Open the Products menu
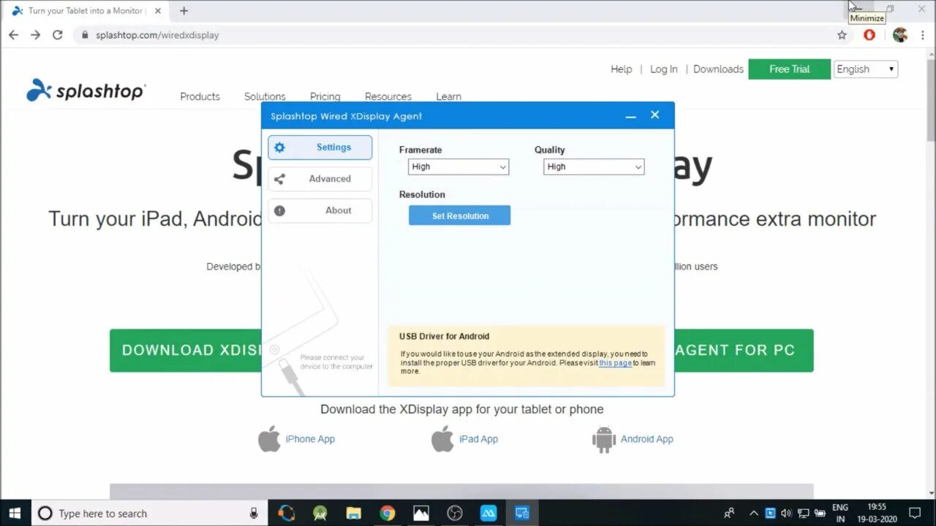 (x=200, y=96)
